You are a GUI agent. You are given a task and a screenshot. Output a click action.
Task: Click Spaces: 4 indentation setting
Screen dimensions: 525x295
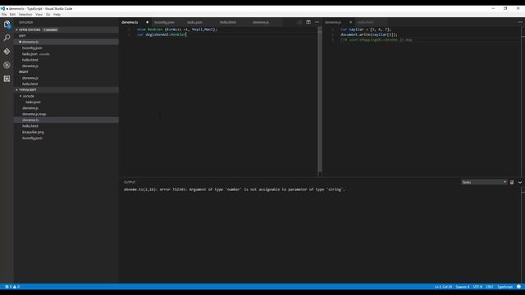[463, 287]
